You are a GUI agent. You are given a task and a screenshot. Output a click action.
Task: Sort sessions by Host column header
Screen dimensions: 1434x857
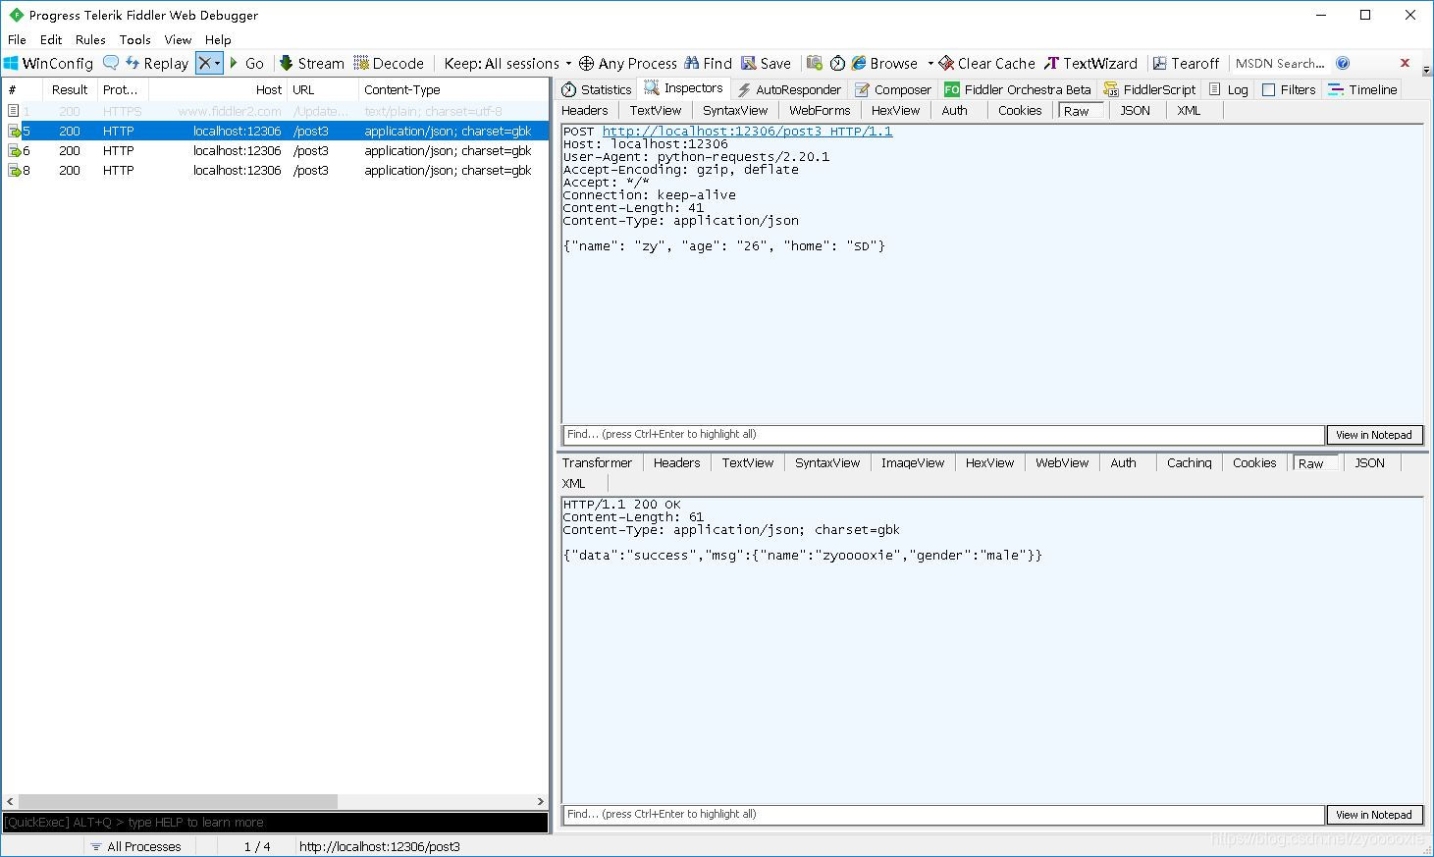click(x=218, y=89)
